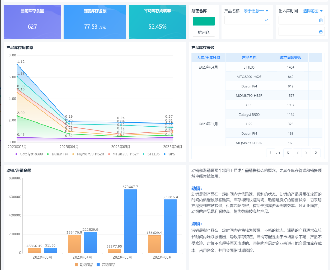Image resolution: width=330 pixels, height=270 pixels.
Task: Click the 滞销: heading text
Action: point(197,223)
